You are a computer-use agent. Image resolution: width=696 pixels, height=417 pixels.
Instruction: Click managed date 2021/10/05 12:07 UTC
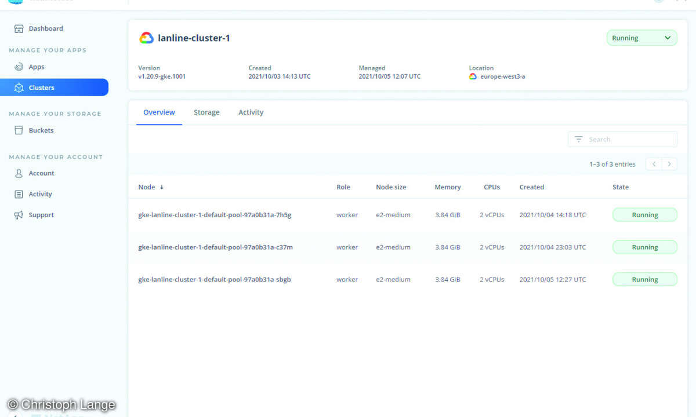point(390,76)
